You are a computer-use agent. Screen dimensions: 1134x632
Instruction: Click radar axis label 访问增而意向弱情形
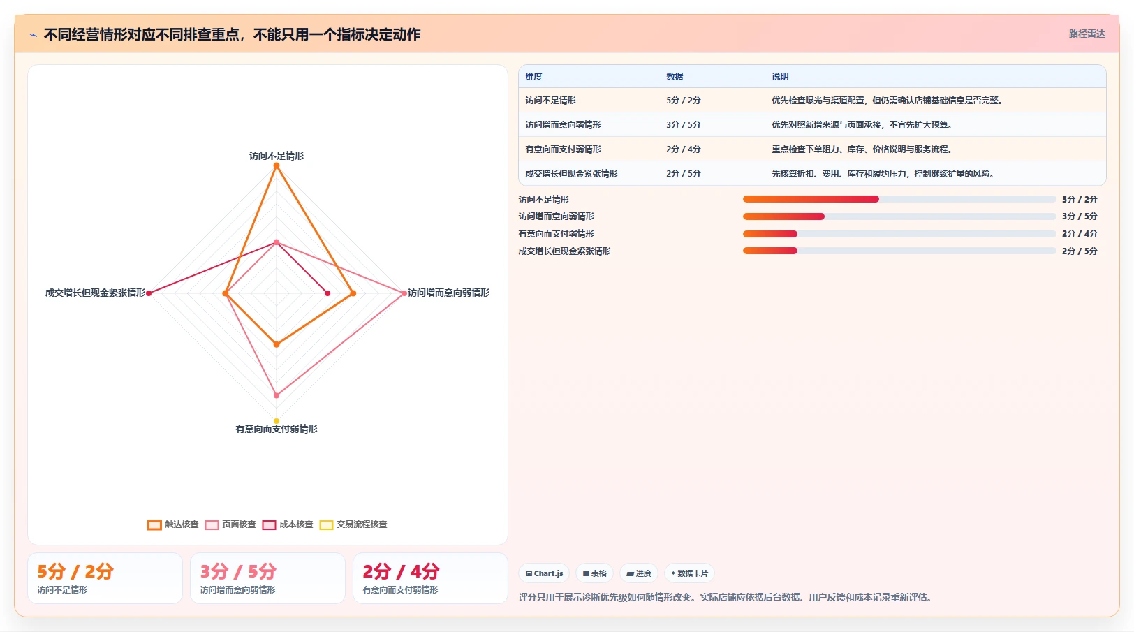click(448, 293)
